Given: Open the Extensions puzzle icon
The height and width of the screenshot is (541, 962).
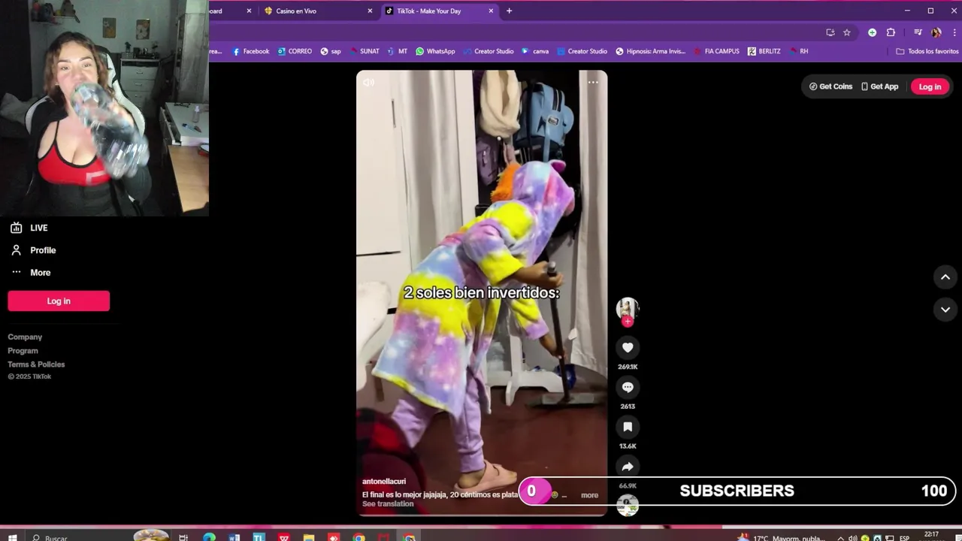Looking at the screenshot, I should (891, 32).
